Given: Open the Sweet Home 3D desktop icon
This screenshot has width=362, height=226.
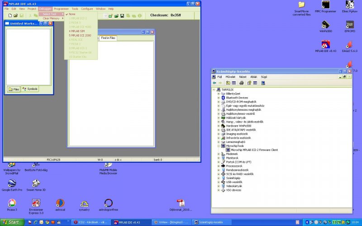Looking at the screenshot, I should click(36, 185).
